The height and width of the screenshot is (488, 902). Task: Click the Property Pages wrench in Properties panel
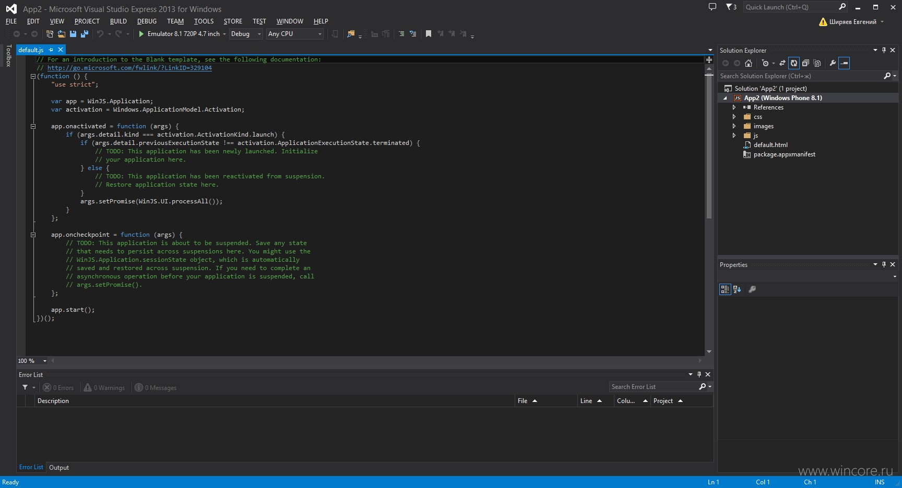coord(752,289)
